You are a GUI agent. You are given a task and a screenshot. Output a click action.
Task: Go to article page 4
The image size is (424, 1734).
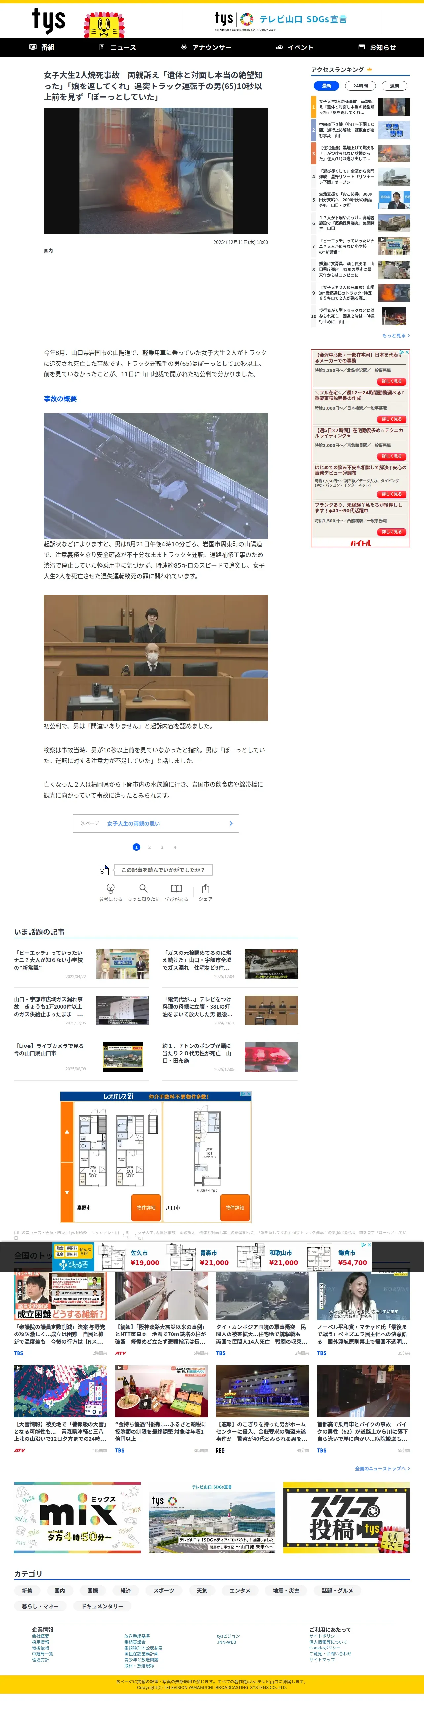click(175, 847)
